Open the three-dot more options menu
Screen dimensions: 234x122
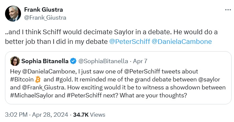(228, 10)
